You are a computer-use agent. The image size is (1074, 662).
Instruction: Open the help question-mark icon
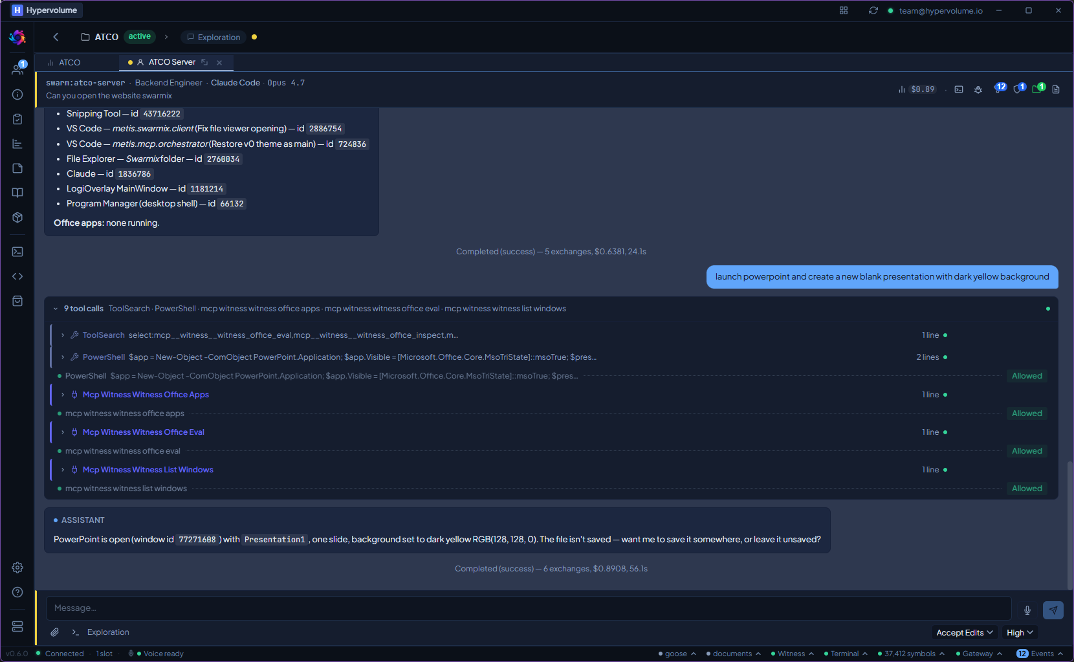click(17, 592)
